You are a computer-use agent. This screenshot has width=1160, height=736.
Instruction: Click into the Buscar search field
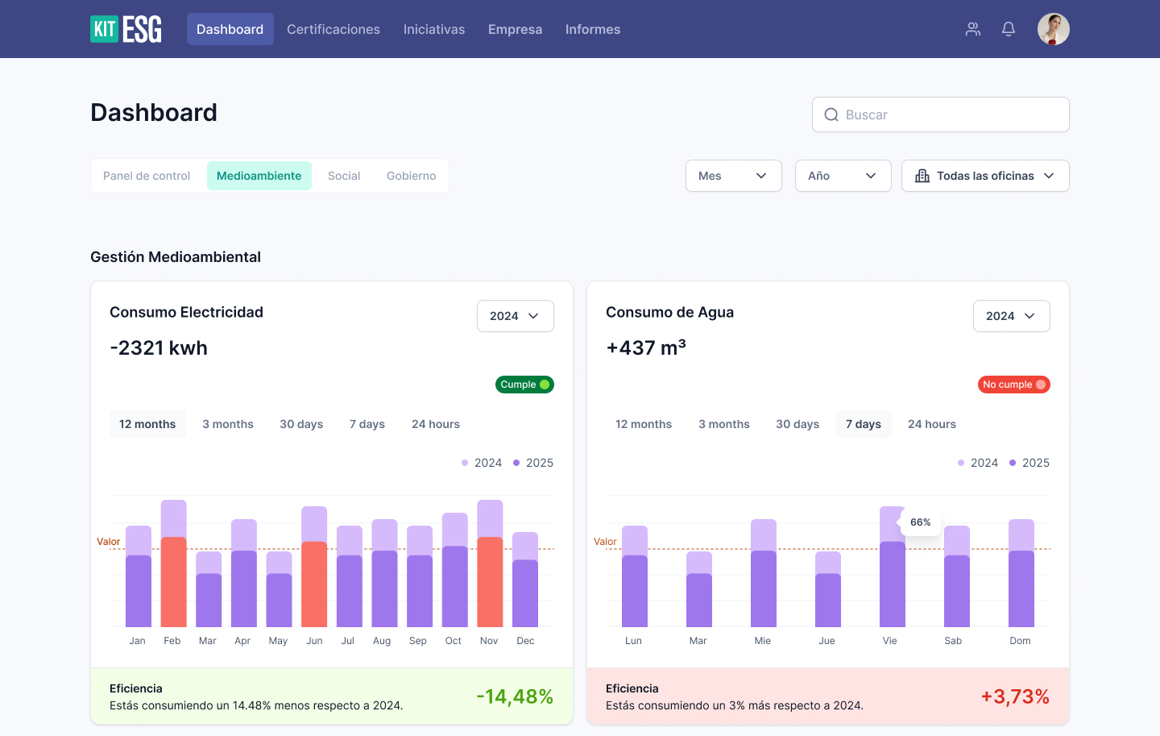pyautogui.click(x=951, y=115)
